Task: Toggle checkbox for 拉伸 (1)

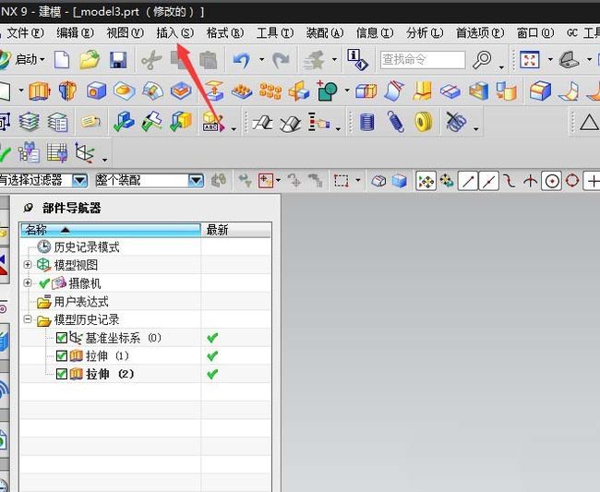Action: click(x=62, y=355)
